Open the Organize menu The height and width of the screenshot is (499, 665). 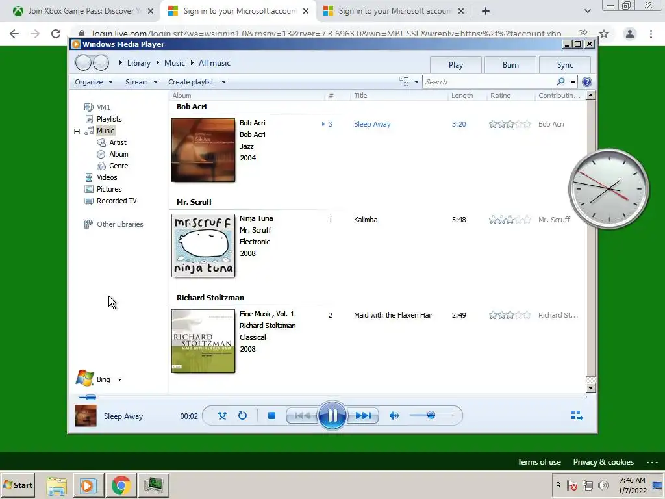94,82
